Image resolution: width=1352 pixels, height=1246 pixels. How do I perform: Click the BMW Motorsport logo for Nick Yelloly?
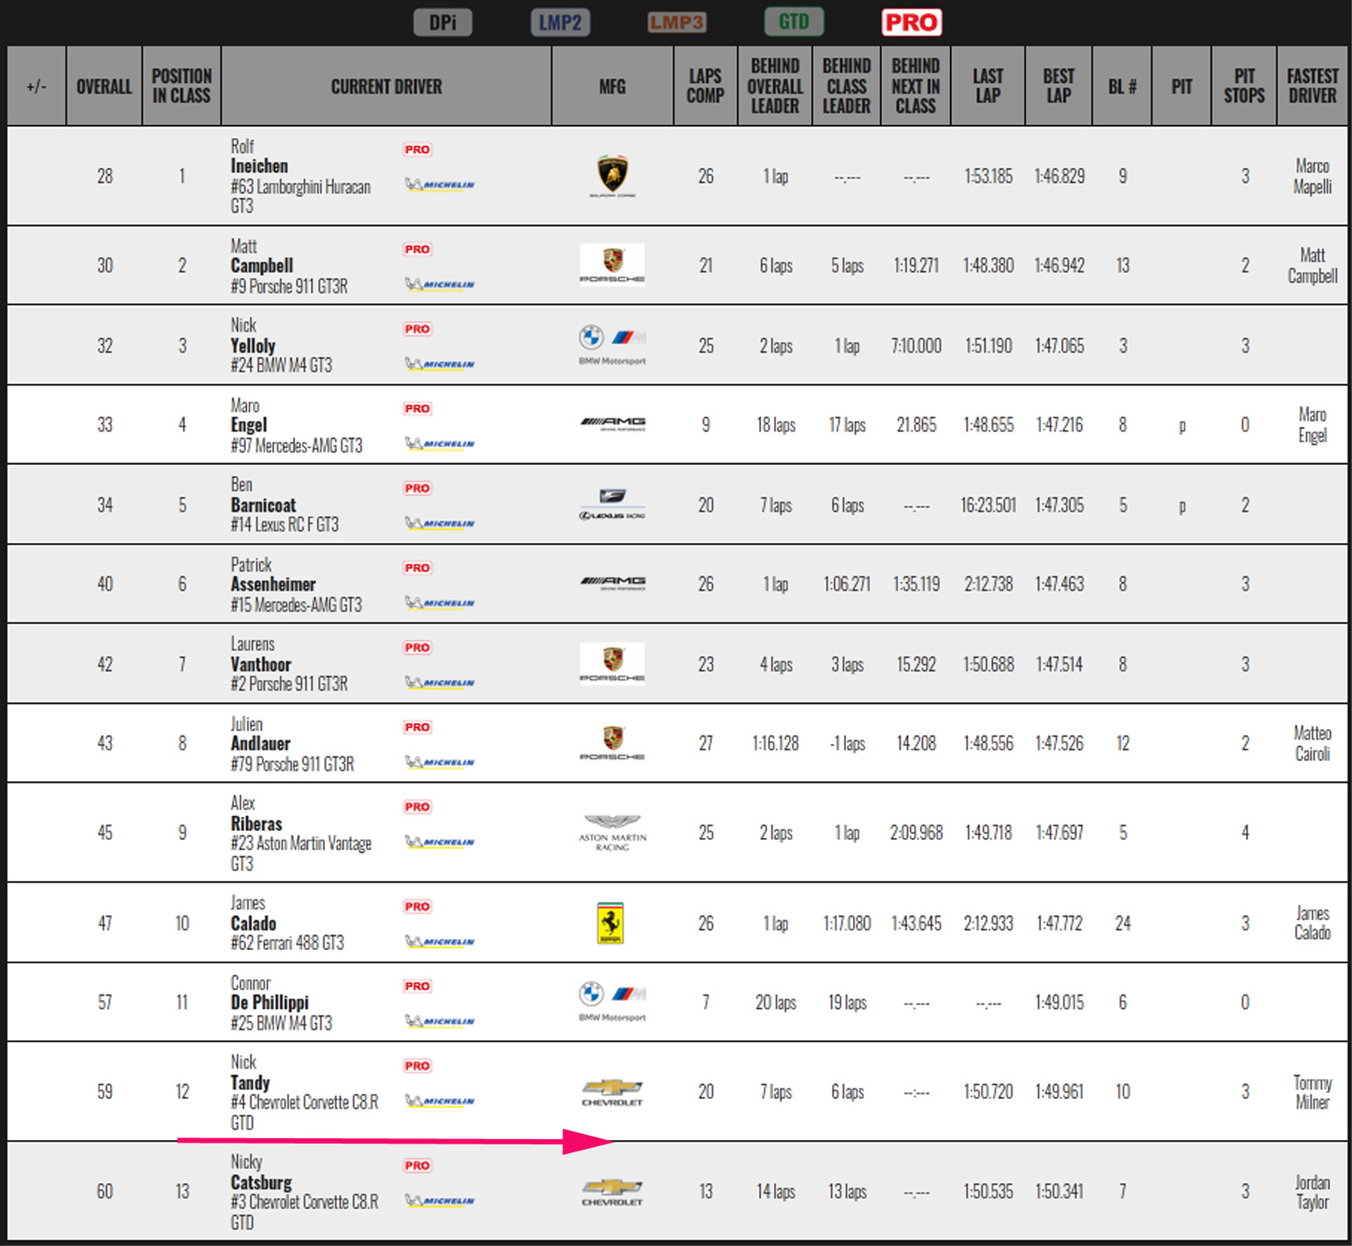pos(612,345)
